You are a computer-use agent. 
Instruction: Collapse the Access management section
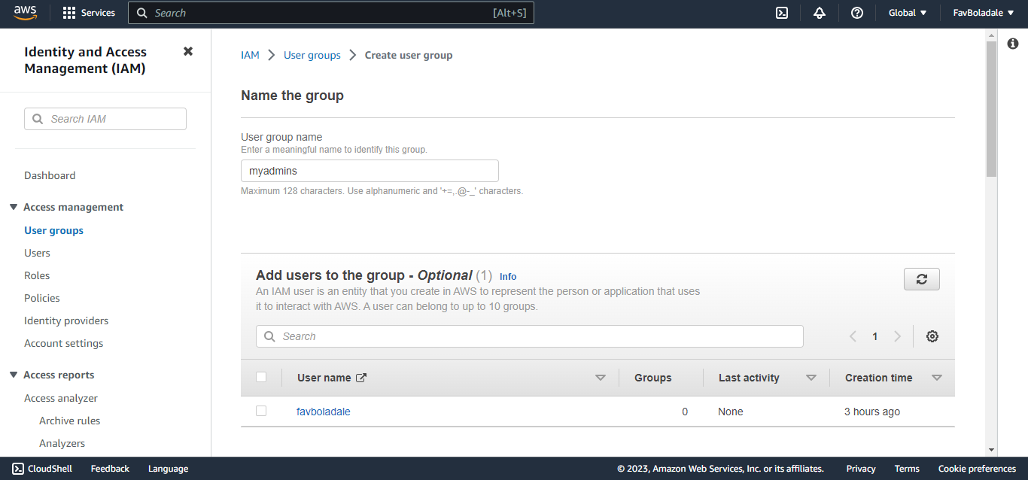point(14,207)
